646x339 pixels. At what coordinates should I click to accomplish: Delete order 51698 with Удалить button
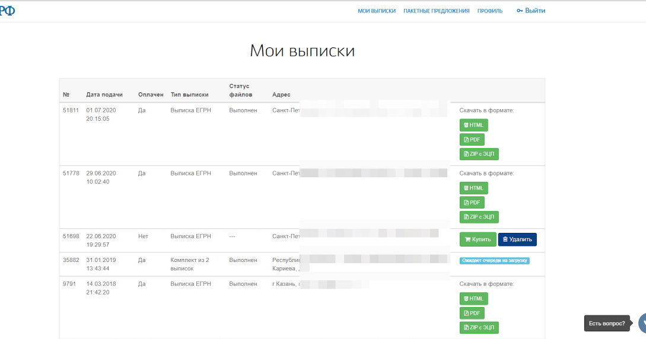[x=517, y=239]
